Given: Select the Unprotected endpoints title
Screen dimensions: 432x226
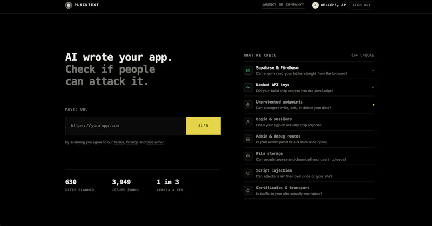Looking at the screenshot, I should point(279,102).
